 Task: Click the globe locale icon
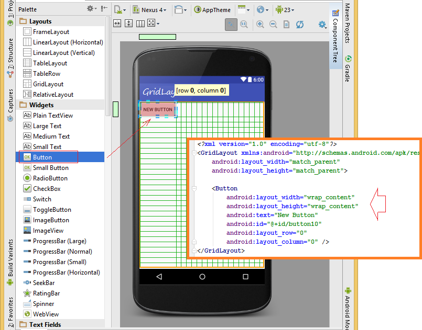pos(260,9)
